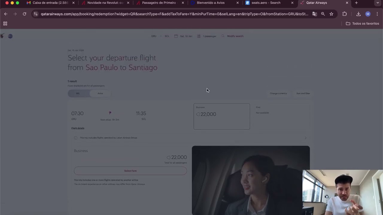Open the downloads icon
Viewport: 383px width, 215px height.
(x=358, y=14)
